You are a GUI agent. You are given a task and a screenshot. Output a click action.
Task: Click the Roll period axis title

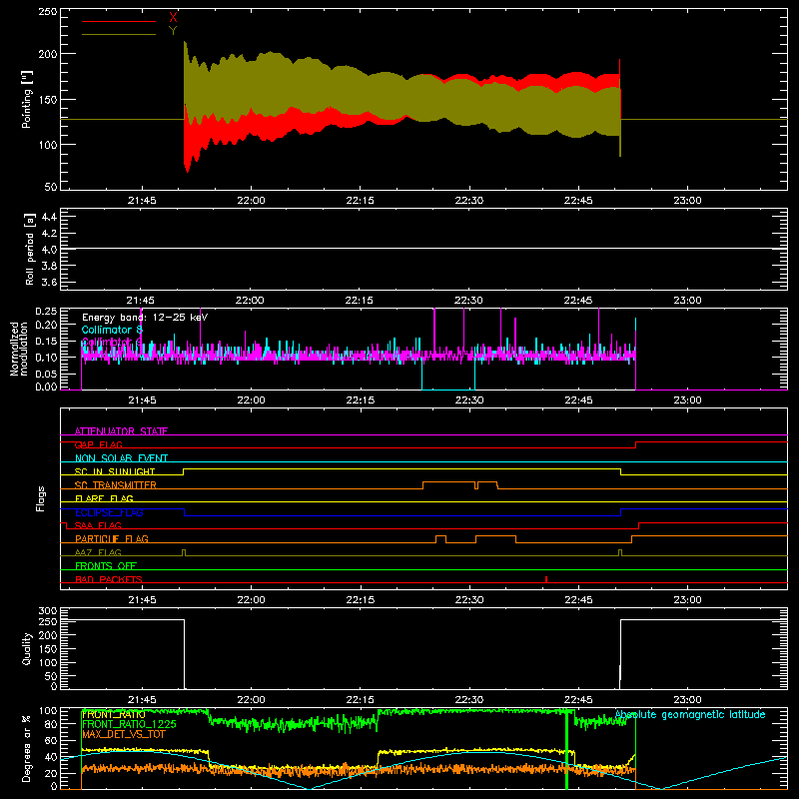point(29,249)
